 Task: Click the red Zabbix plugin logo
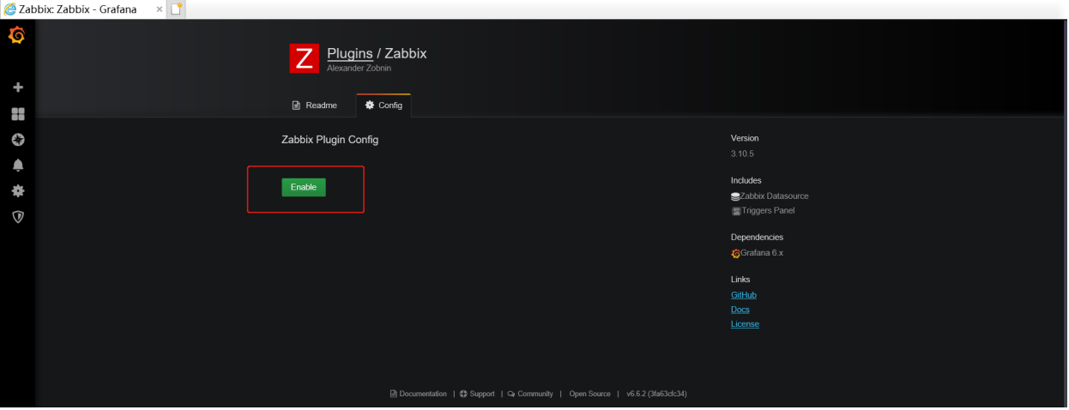[x=304, y=58]
